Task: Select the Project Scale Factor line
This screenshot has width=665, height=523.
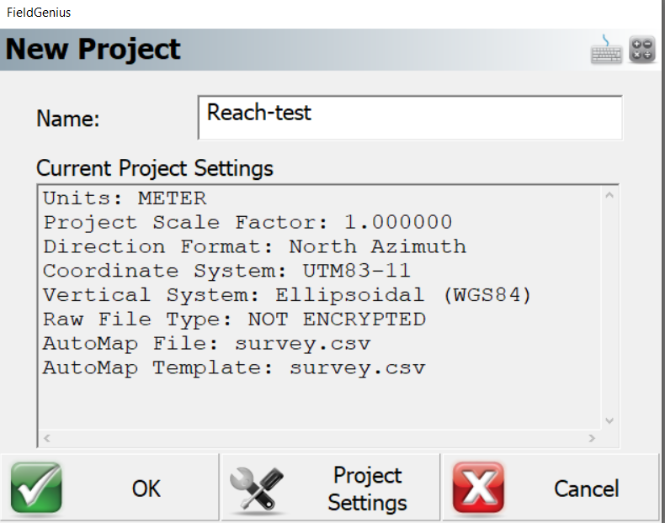Action: (x=248, y=222)
